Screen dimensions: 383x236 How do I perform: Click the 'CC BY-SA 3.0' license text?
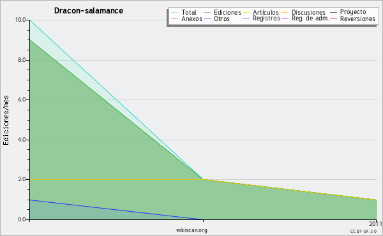pos(363,231)
